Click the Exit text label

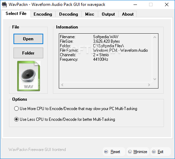click(x=160, y=152)
